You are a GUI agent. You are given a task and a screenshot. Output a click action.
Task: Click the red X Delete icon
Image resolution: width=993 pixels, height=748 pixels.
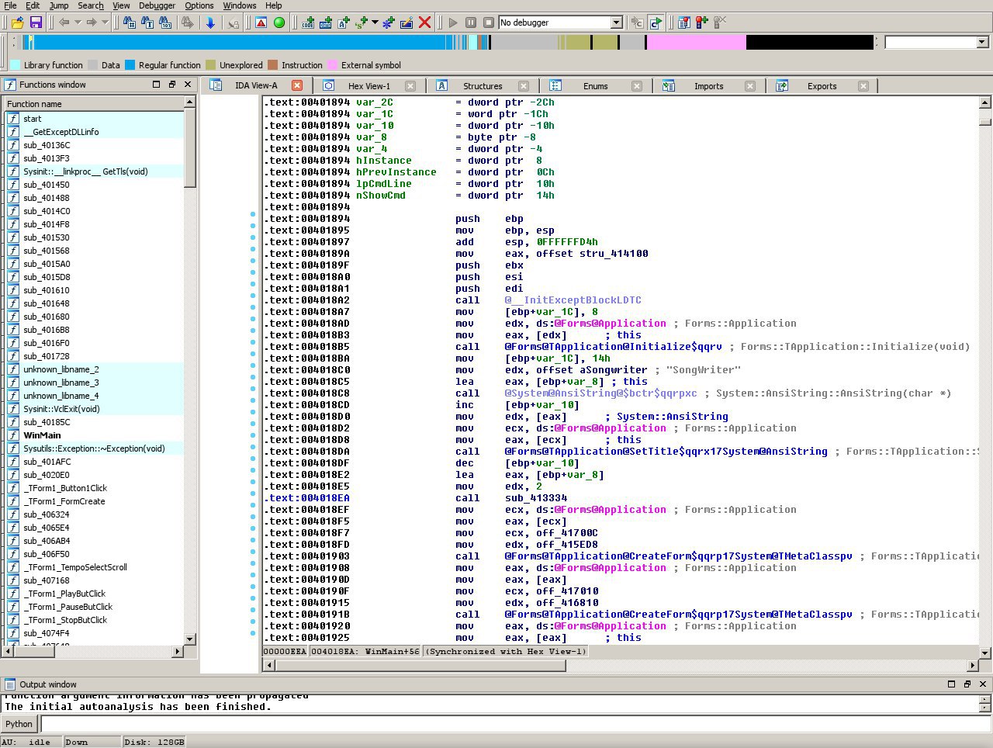point(424,23)
